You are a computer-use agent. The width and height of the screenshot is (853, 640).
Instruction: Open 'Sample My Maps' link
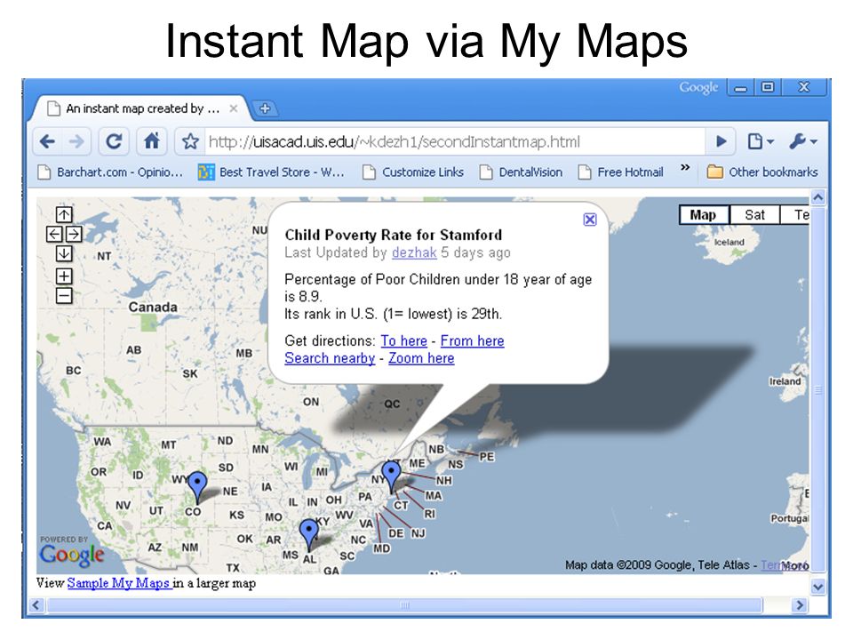click(x=119, y=583)
